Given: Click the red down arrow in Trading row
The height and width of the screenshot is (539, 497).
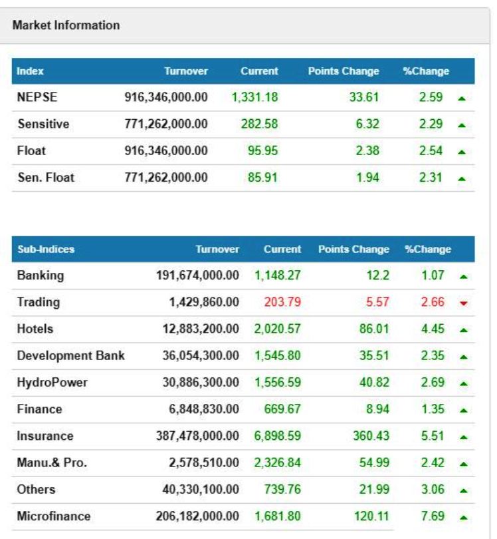Looking at the screenshot, I should click(x=464, y=303).
